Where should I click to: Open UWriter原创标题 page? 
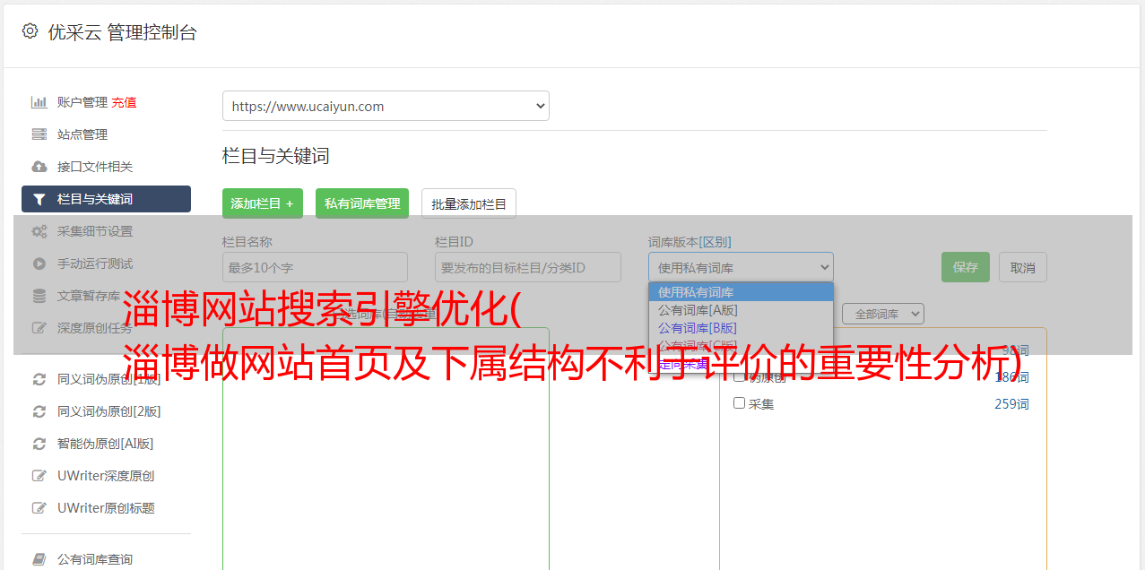106,508
